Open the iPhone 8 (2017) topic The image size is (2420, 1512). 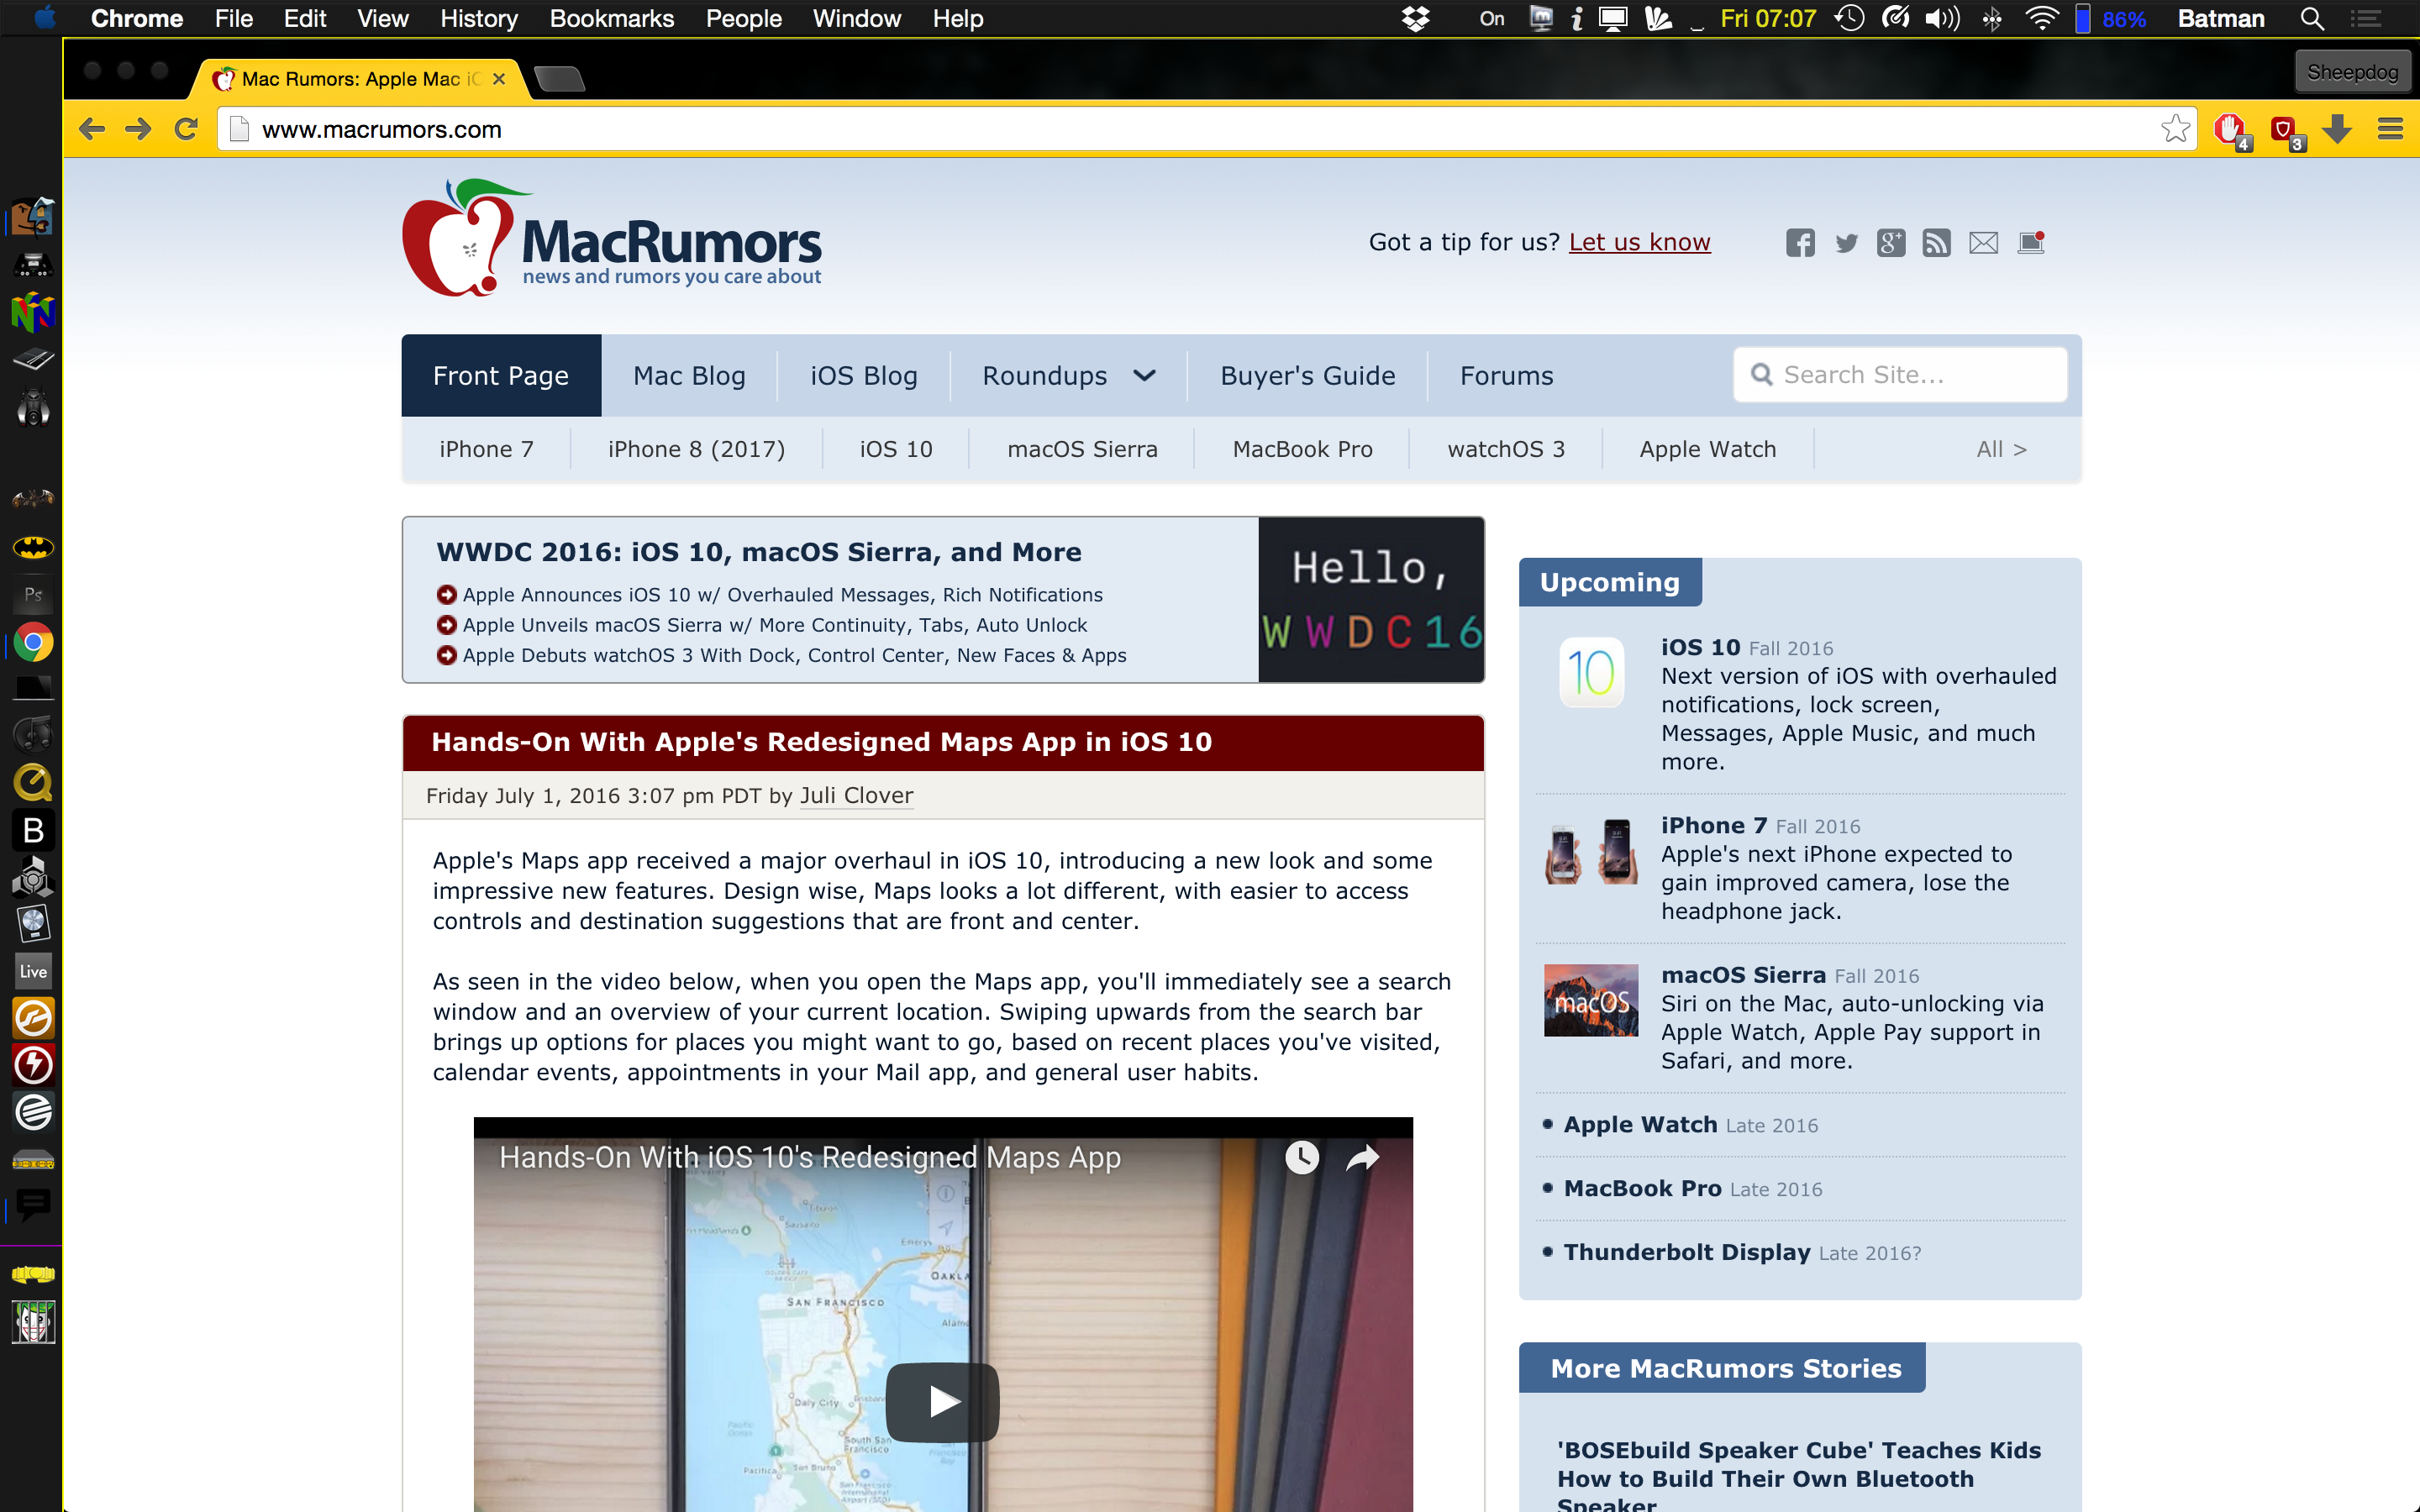696,450
